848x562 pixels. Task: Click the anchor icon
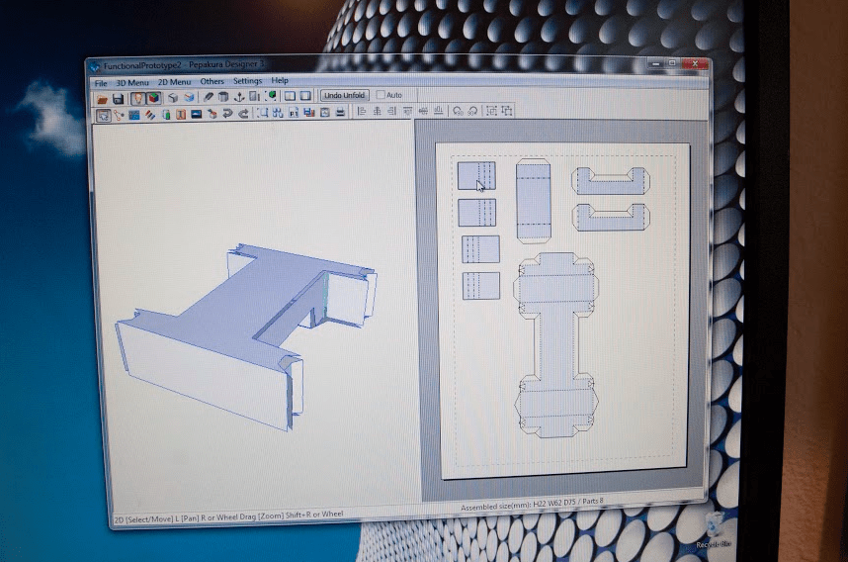239,97
